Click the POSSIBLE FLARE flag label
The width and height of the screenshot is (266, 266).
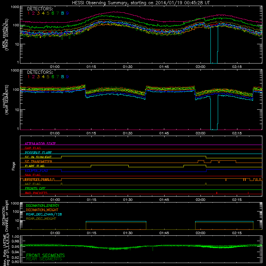tap(38, 153)
